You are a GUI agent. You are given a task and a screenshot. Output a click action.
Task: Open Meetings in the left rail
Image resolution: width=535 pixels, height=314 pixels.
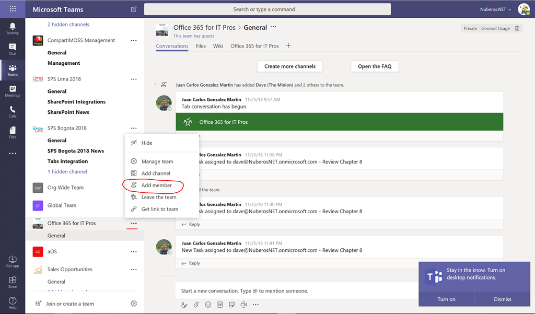[13, 91]
